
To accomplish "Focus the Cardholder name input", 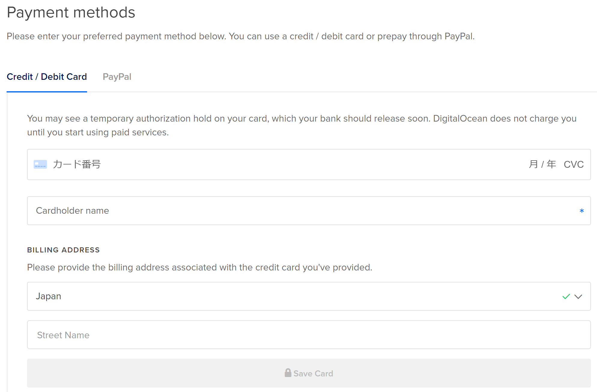I will pyautogui.click(x=300, y=211).
